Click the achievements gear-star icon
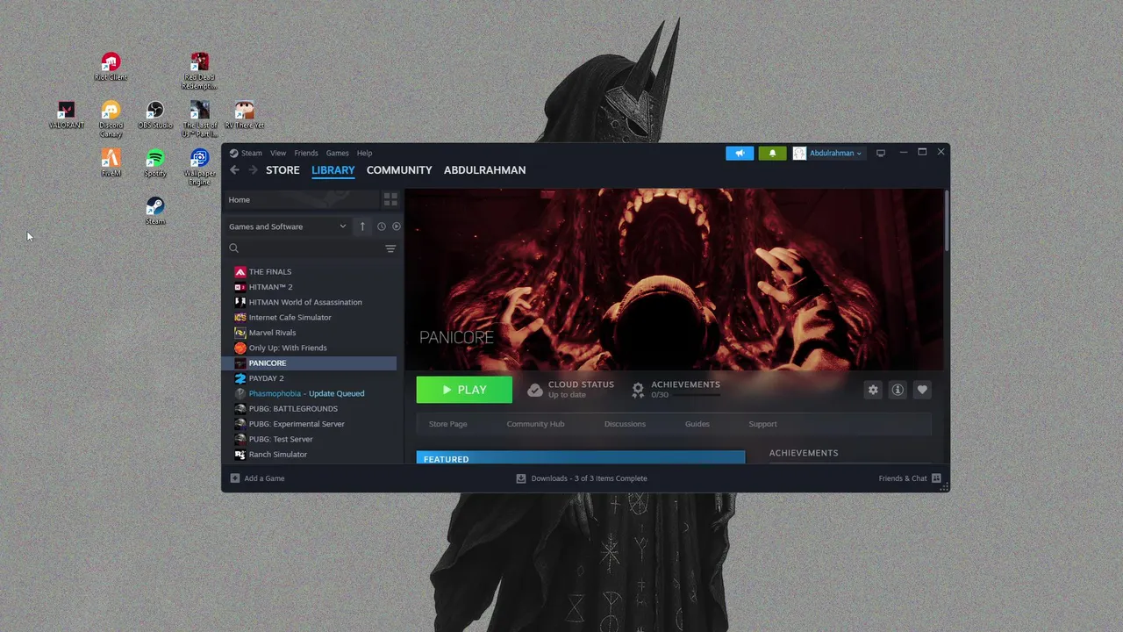The image size is (1123, 632). click(x=638, y=390)
